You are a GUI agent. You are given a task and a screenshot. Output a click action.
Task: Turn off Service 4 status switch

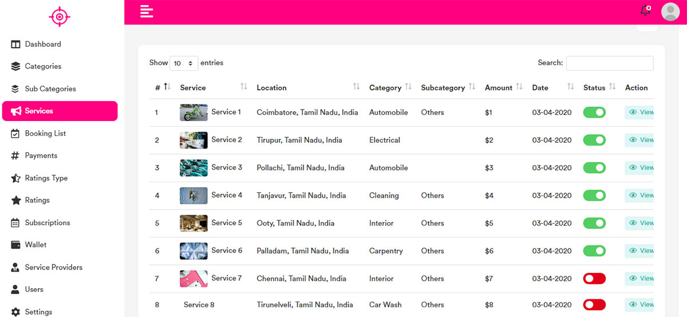594,195
